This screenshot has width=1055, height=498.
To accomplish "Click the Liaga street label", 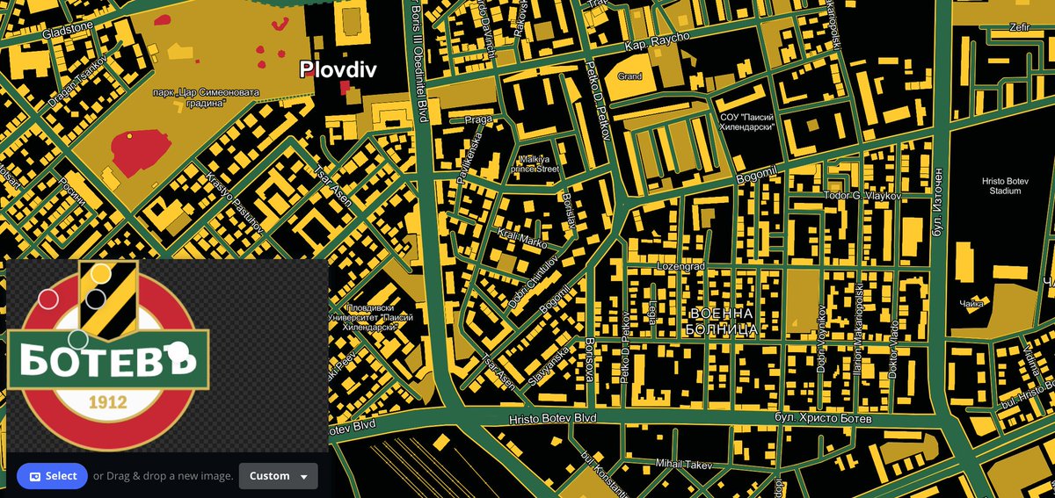I will pyautogui.click(x=653, y=314).
